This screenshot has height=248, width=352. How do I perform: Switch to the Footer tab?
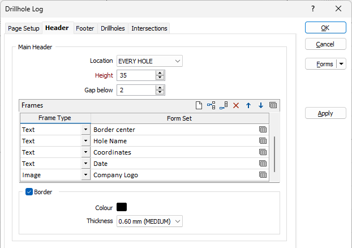(x=85, y=28)
